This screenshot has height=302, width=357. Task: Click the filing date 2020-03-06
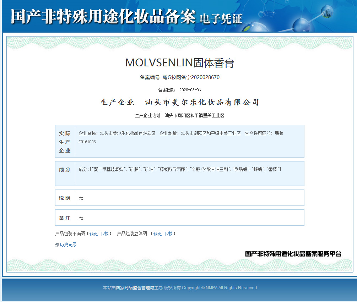tap(190, 90)
